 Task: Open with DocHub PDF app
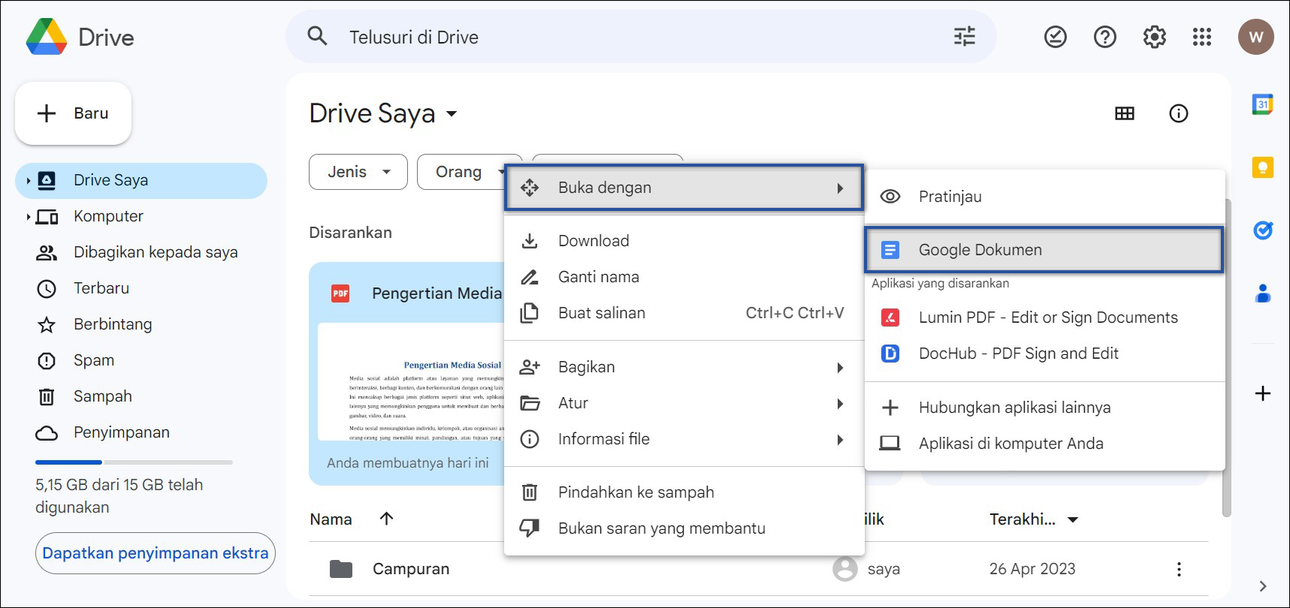coord(1044,354)
